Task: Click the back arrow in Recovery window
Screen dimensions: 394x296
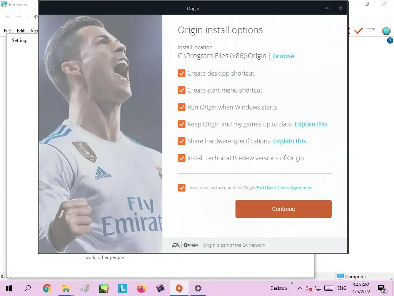Action: [7, 17]
